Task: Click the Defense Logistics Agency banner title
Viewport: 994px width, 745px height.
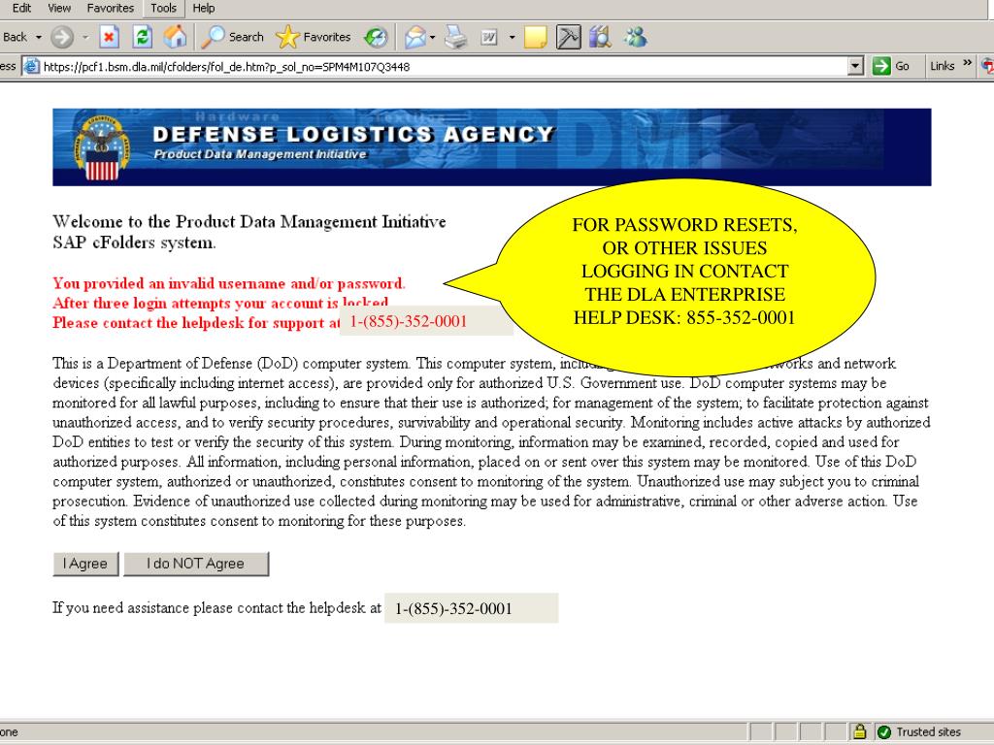Action: tap(353, 134)
